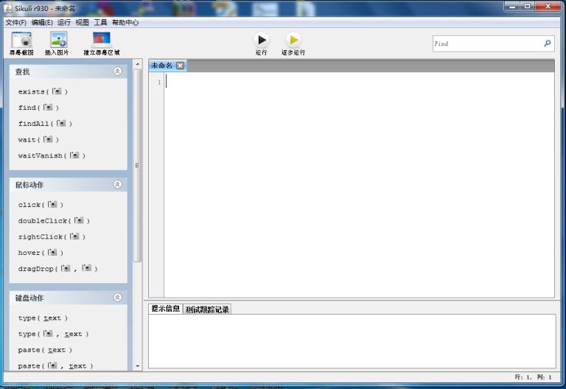Click the Sikuli app icon in title bar
The width and height of the screenshot is (566, 389).
click(8, 6)
